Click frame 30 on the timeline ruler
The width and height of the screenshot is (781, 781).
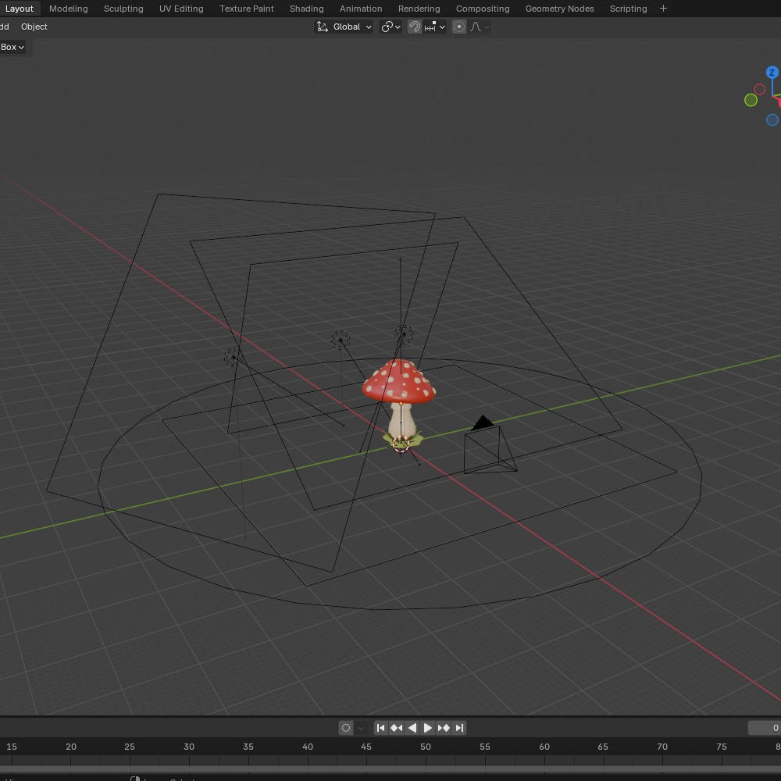(189, 747)
